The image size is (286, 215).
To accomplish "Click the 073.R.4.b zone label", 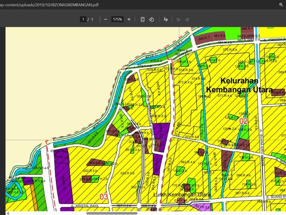I will coord(185,82).
